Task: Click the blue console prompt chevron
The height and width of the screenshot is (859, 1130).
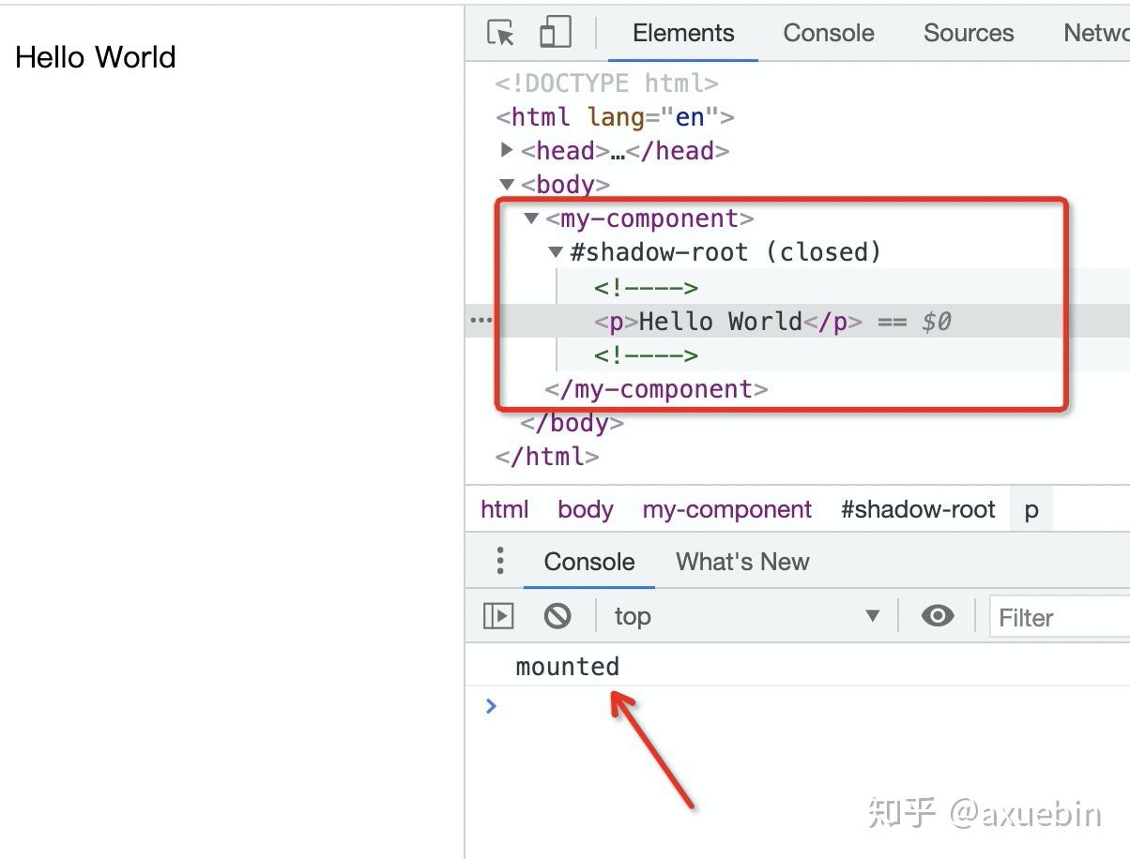Action: (491, 706)
